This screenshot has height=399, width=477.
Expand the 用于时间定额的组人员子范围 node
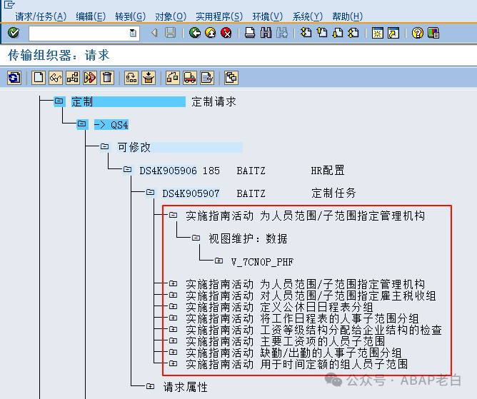[x=173, y=363]
